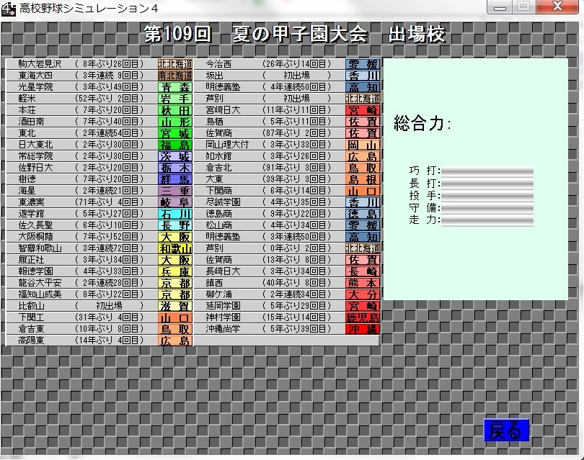Image resolution: width=584 pixels, height=460 pixels.
Task: Select the 東濃実 school row
Action: (x=99, y=202)
